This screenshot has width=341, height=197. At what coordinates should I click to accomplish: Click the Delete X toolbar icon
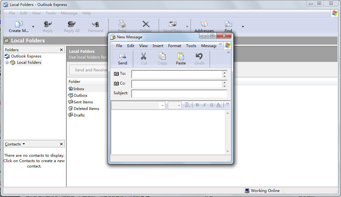[146, 24]
